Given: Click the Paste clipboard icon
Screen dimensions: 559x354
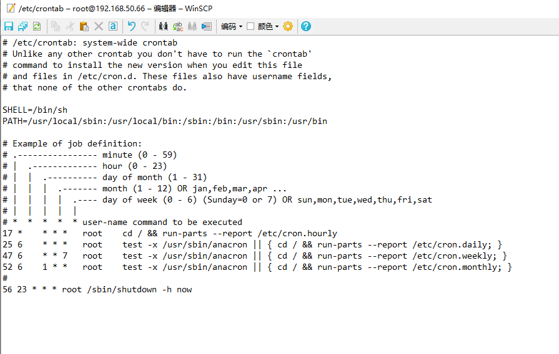Looking at the screenshot, I should [84, 26].
